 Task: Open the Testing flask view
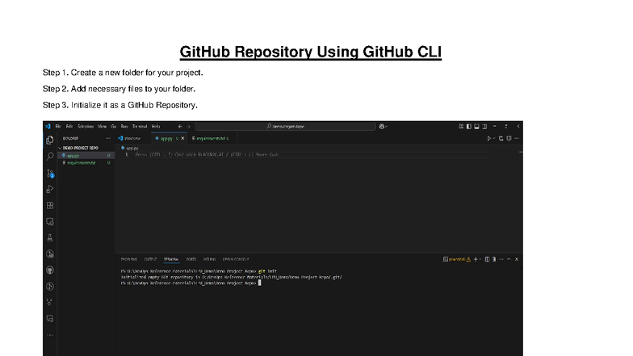coord(50,237)
